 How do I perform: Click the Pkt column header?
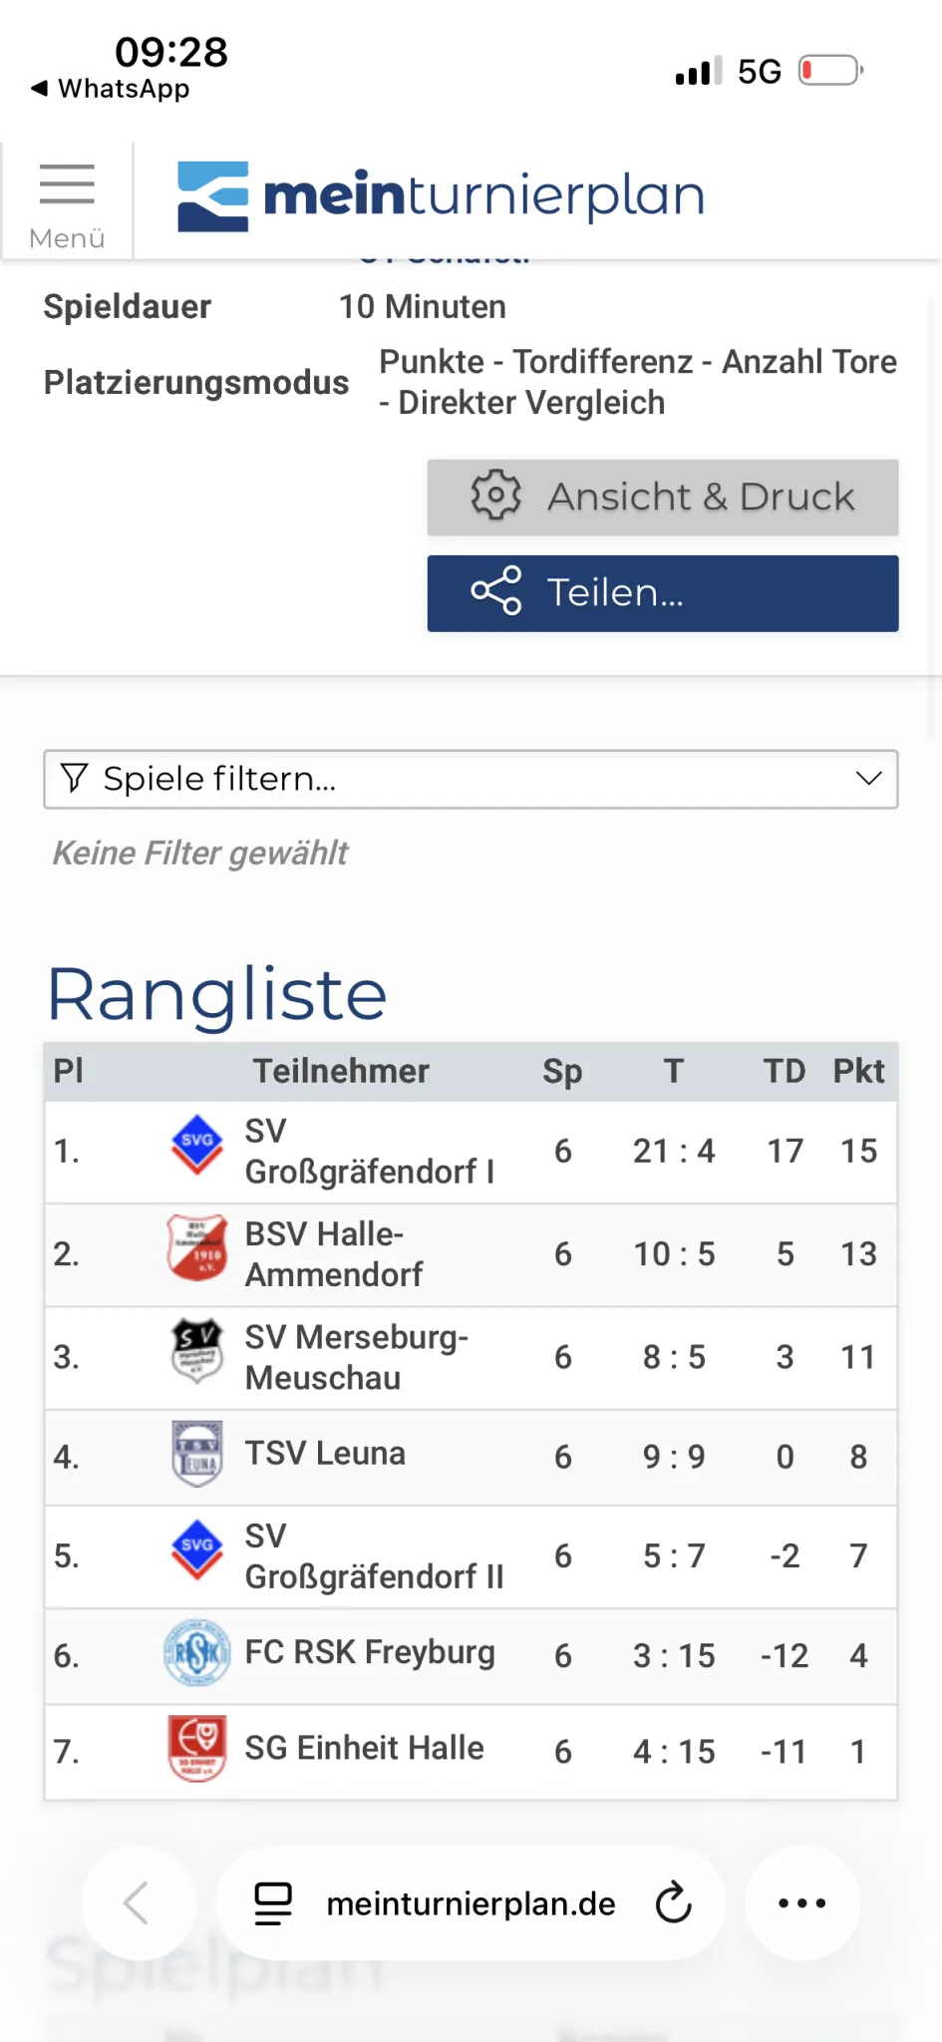click(x=858, y=1071)
